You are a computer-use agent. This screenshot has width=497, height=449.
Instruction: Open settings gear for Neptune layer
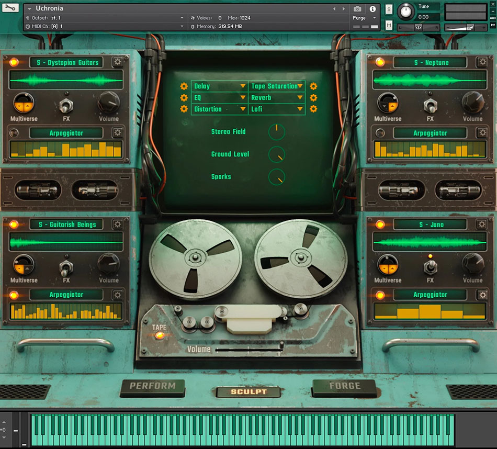(482, 62)
